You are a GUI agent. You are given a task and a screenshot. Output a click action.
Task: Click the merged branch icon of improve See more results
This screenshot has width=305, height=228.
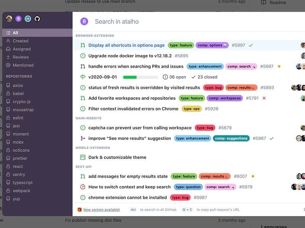click(83, 138)
